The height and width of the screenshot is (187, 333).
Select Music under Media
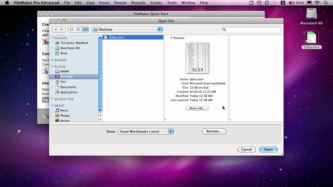click(64, 110)
